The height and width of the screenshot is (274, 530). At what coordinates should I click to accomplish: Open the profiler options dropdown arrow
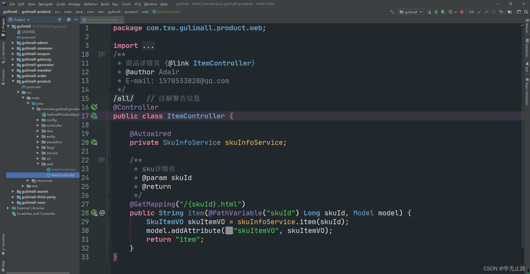(x=456, y=12)
